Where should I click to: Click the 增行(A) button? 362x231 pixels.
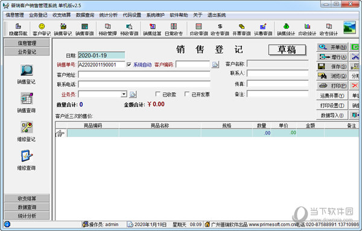332,57
